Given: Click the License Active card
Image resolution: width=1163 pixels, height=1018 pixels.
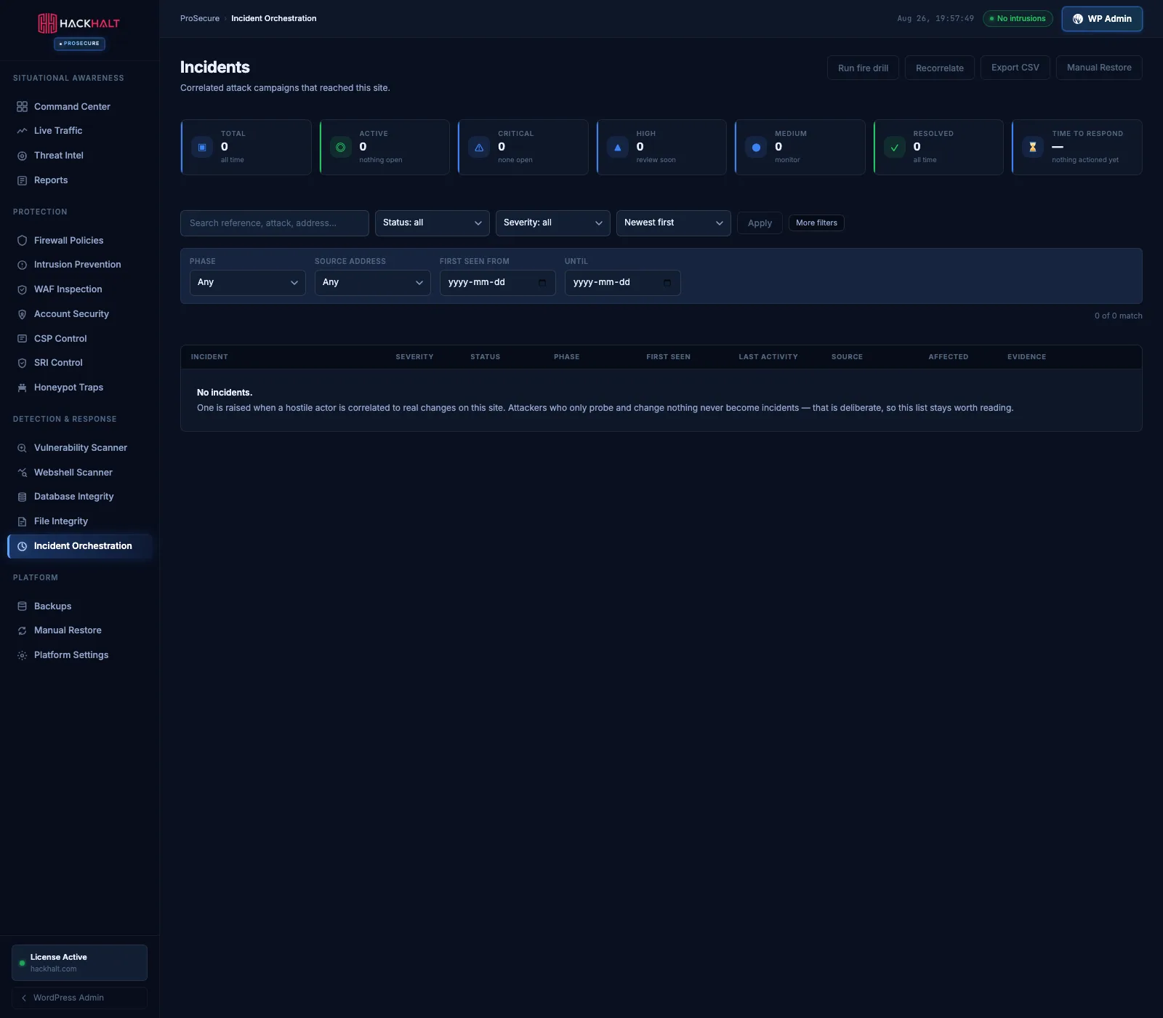Looking at the screenshot, I should 79,963.
